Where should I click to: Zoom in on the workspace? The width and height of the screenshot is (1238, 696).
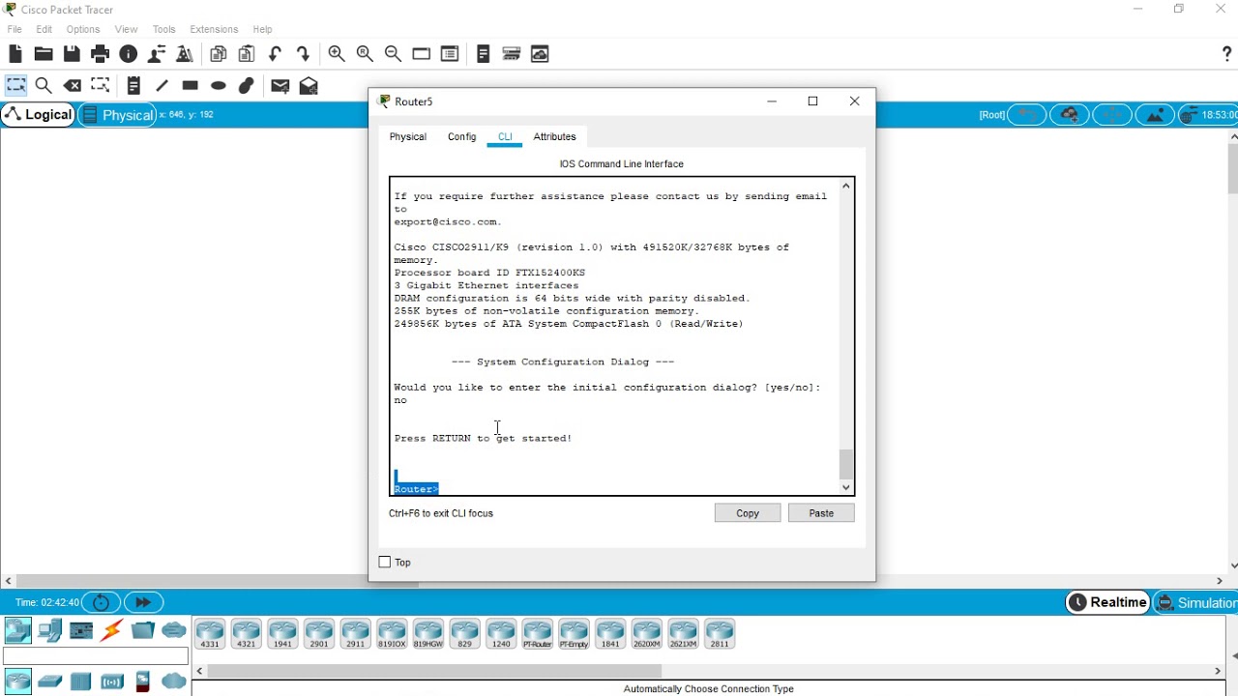[x=337, y=54]
